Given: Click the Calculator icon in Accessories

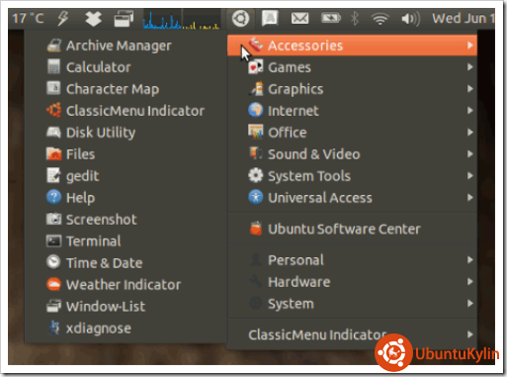Looking at the screenshot, I should click(53, 67).
